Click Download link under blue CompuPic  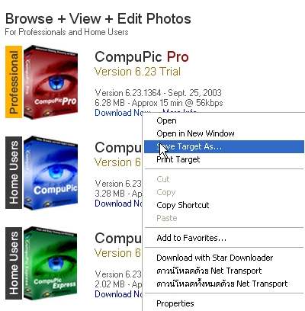coord(118,204)
